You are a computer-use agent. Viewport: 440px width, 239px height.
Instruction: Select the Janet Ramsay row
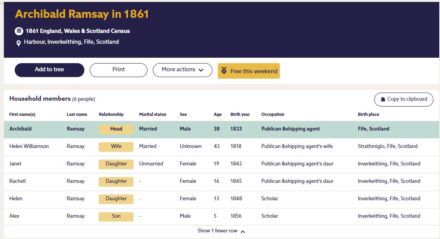coord(15,164)
